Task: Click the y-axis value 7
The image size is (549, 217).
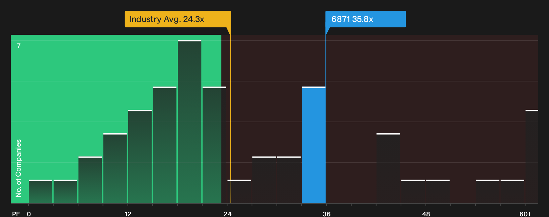Action: (19, 46)
